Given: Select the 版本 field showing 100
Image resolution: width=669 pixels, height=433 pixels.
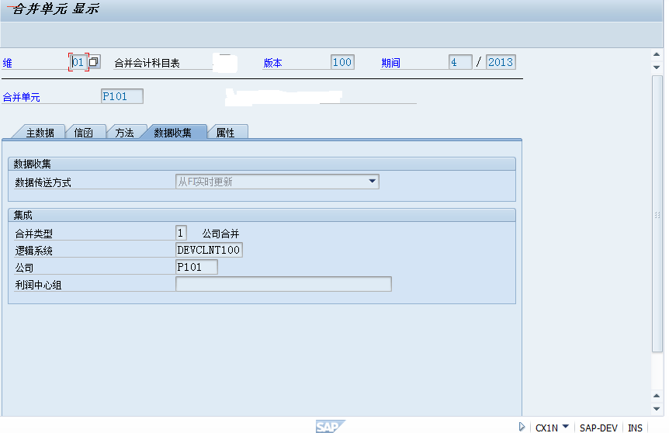Looking at the screenshot, I should pos(342,62).
